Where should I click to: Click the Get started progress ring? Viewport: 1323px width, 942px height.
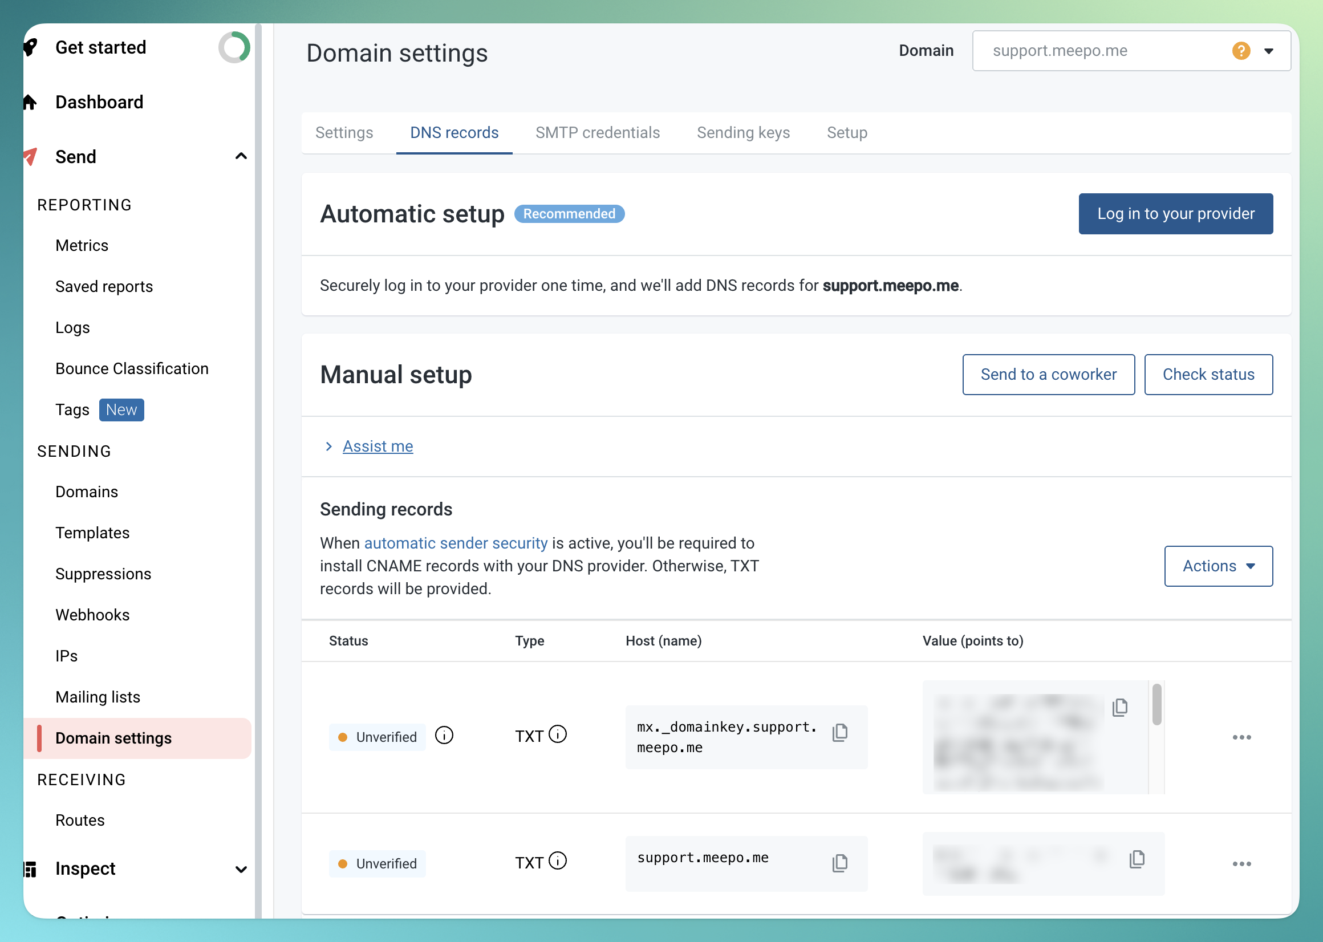(x=234, y=47)
